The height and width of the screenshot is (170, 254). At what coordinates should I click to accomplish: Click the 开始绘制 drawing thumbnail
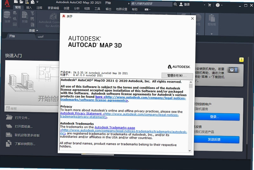pos(32,83)
